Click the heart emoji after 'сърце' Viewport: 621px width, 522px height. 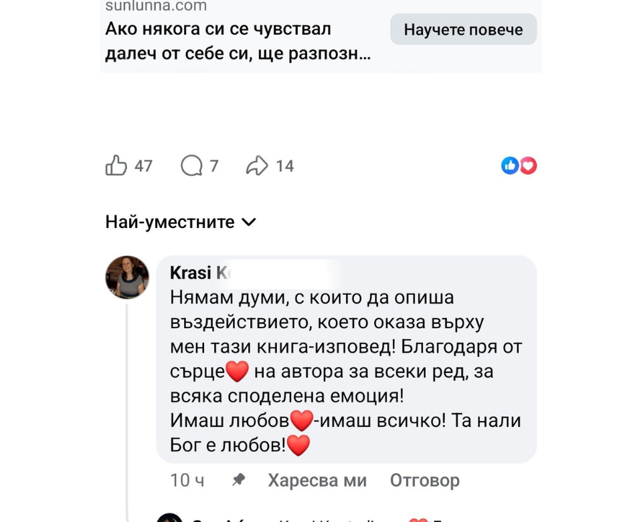point(238,372)
